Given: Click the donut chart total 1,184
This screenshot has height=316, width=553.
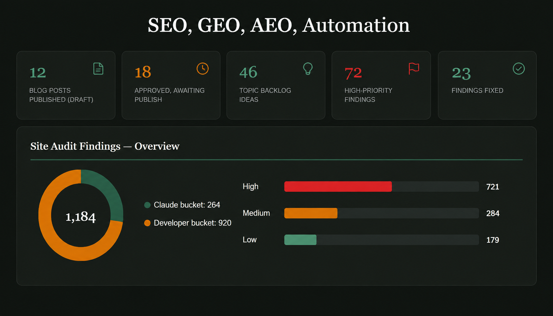Looking at the screenshot, I should 81,217.
